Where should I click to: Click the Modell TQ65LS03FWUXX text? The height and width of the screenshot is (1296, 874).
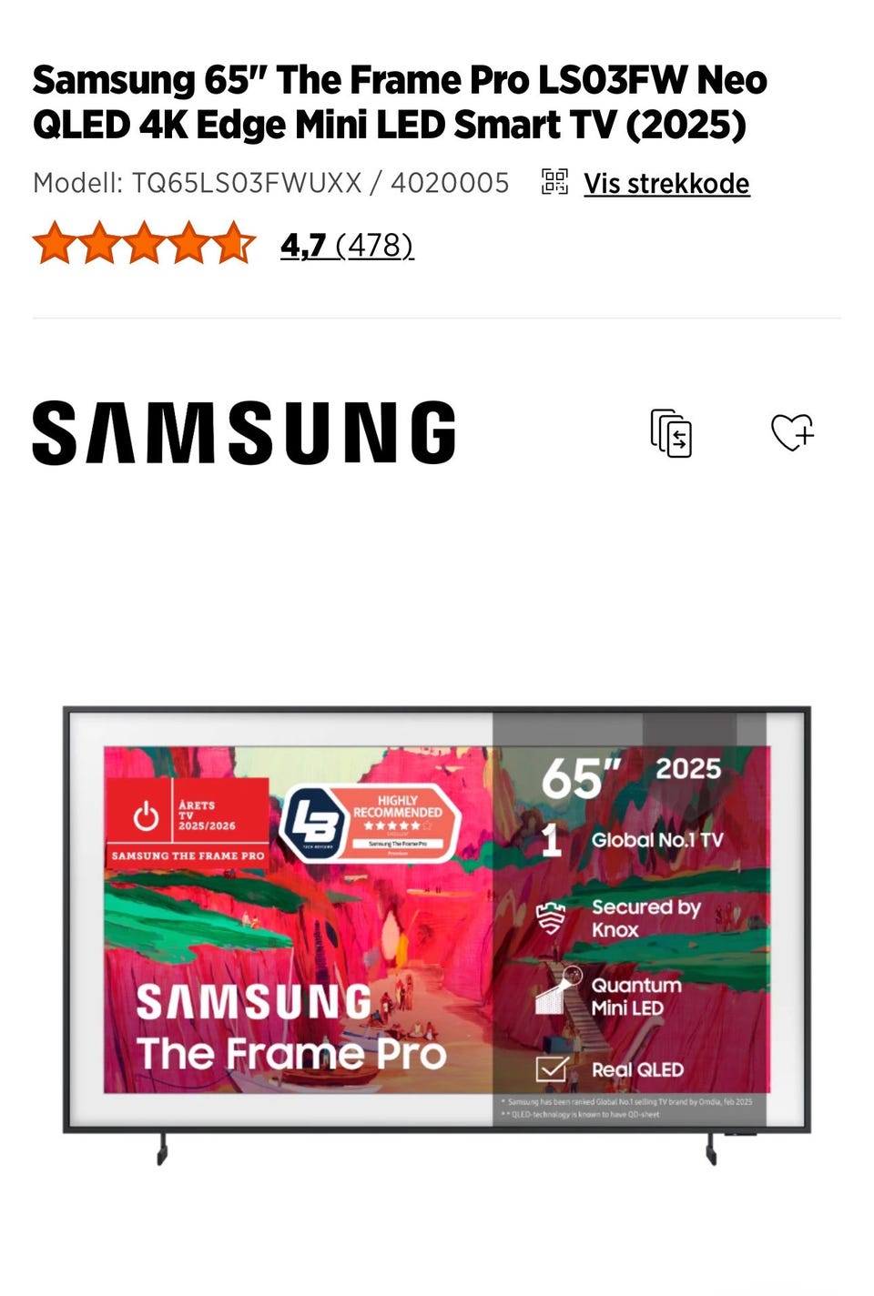pyautogui.click(x=271, y=183)
